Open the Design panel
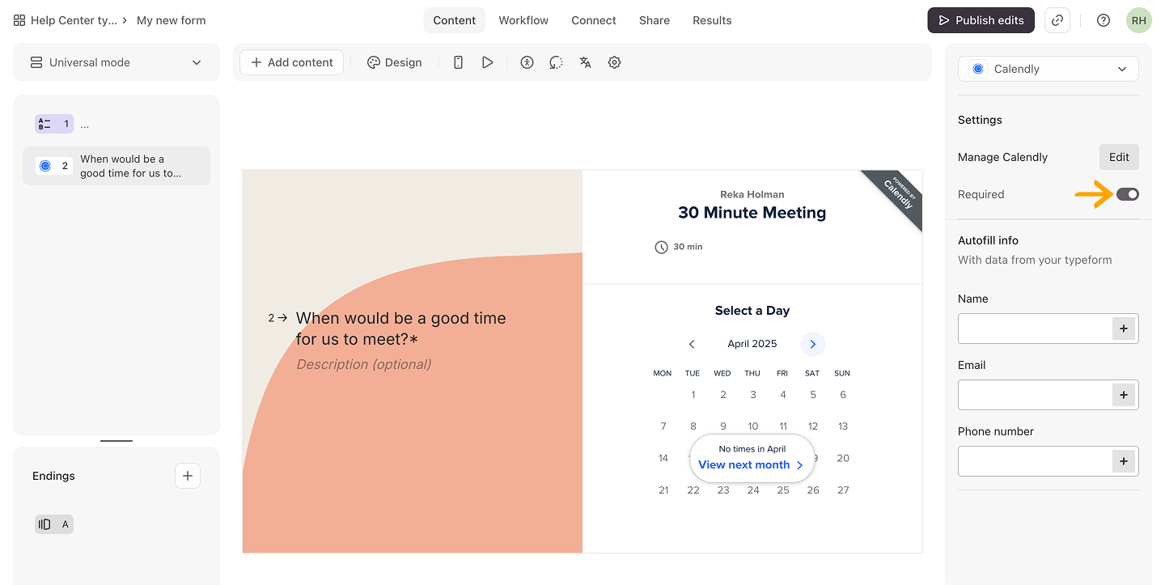The width and height of the screenshot is (1165, 585). pyautogui.click(x=395, y=62)
